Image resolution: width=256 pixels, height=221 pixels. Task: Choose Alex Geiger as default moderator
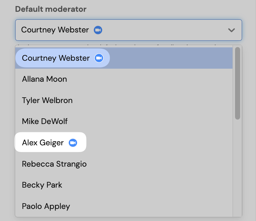coord(43,143)
